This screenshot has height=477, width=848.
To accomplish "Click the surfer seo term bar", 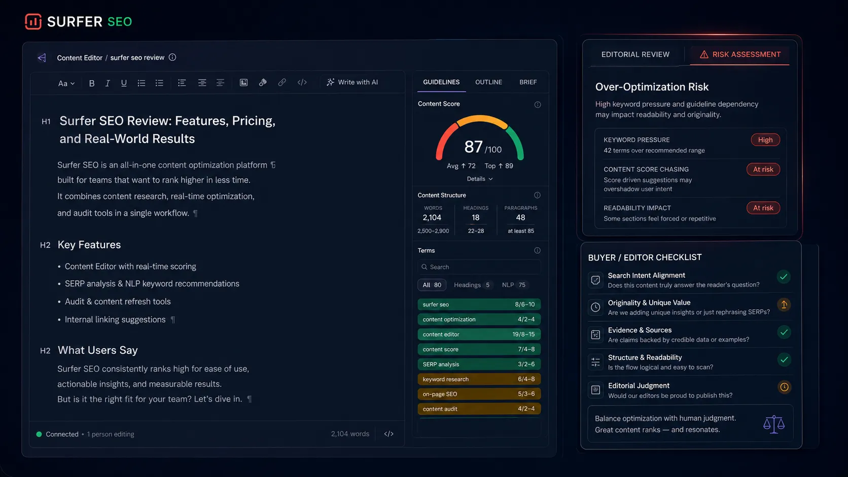I will (x=479, y=305).
